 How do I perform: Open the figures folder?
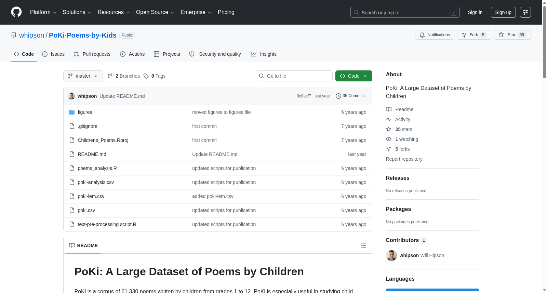click(85, 112)
